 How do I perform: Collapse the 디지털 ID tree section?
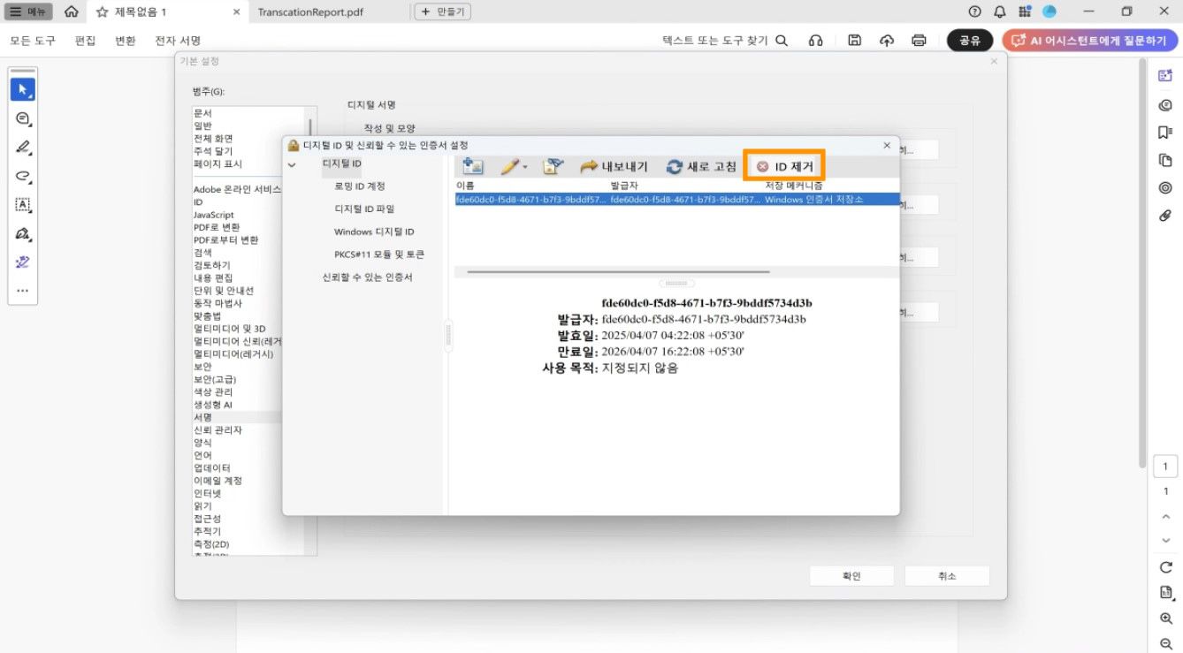[x=292, y=164]
